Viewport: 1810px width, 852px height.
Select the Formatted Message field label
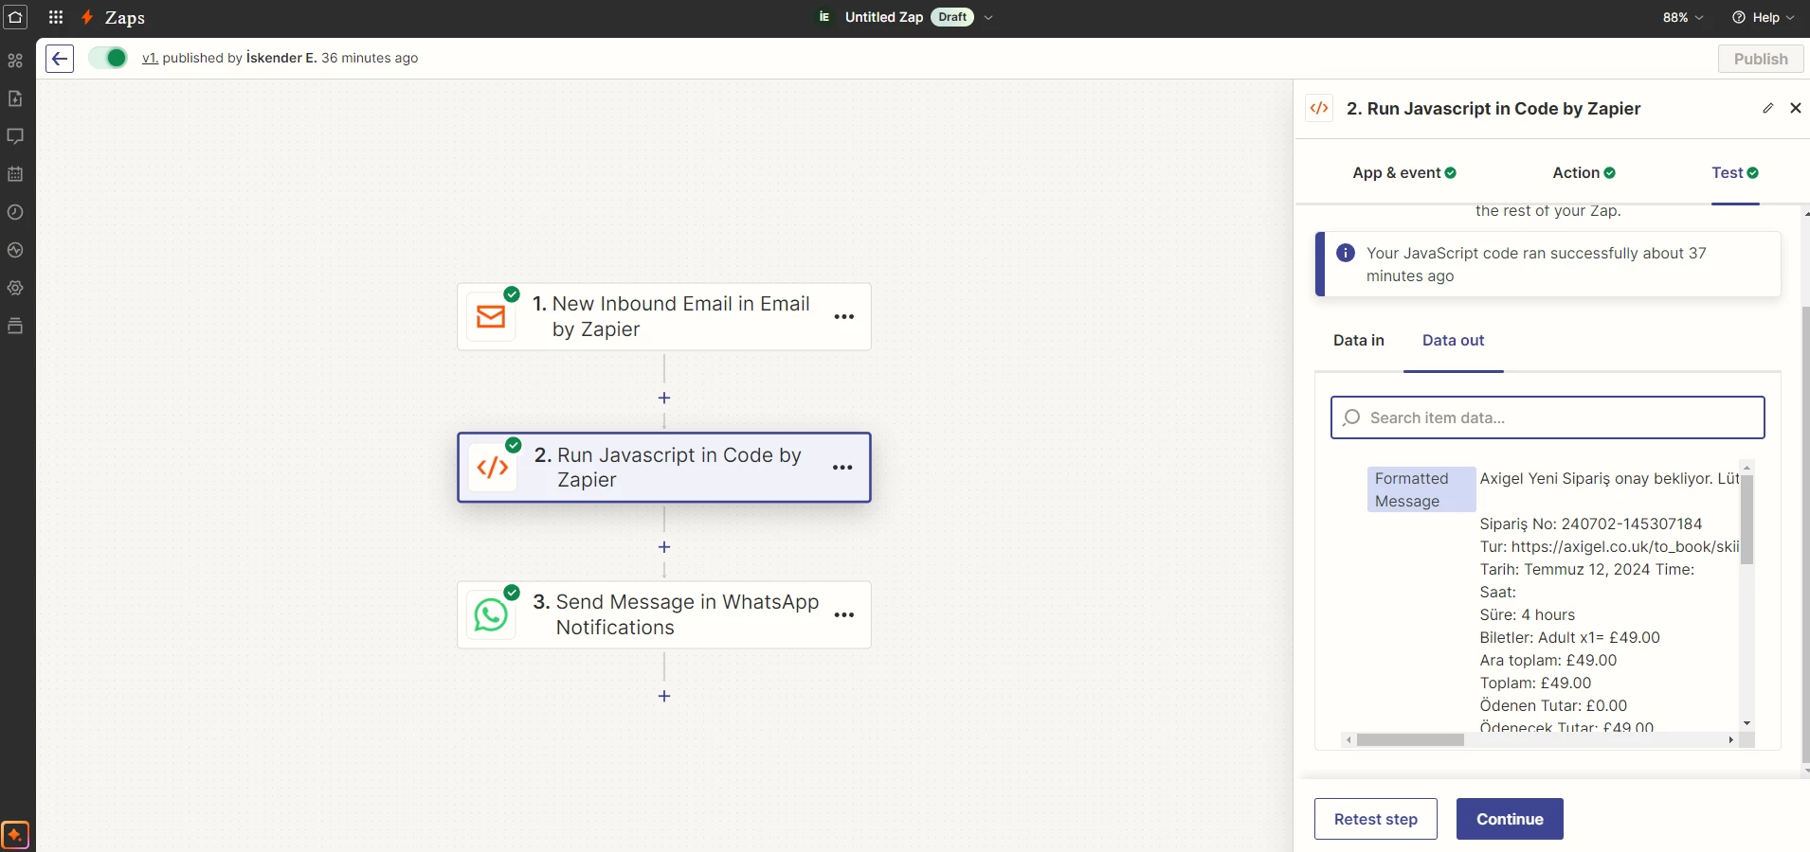[x=1421, y=489]
